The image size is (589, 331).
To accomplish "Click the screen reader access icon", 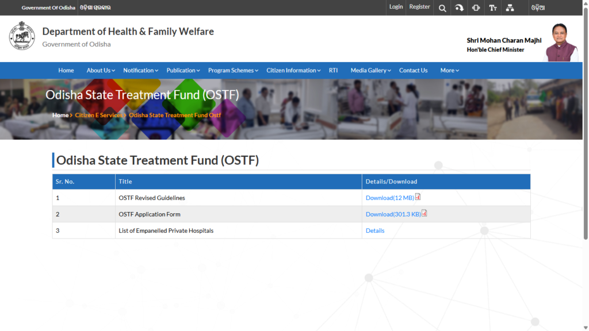I will point(476,8).
